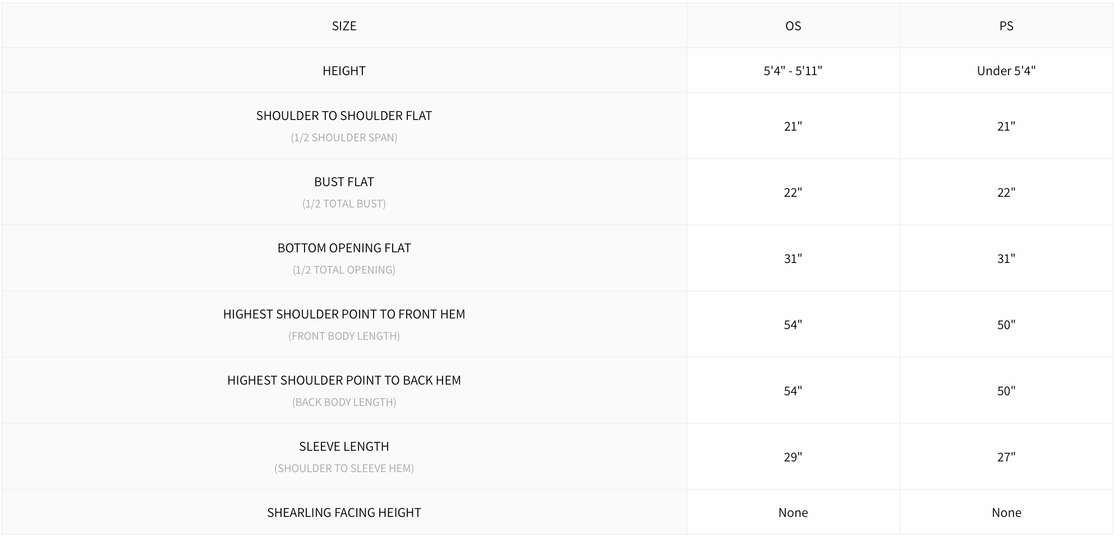Select the OS sleeve length value 29"

793,457
